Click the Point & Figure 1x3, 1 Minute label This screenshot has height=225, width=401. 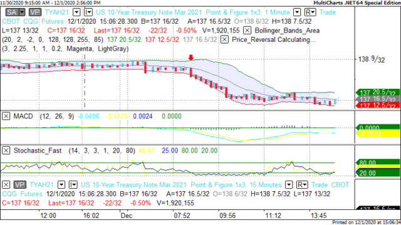coord(247,12)
